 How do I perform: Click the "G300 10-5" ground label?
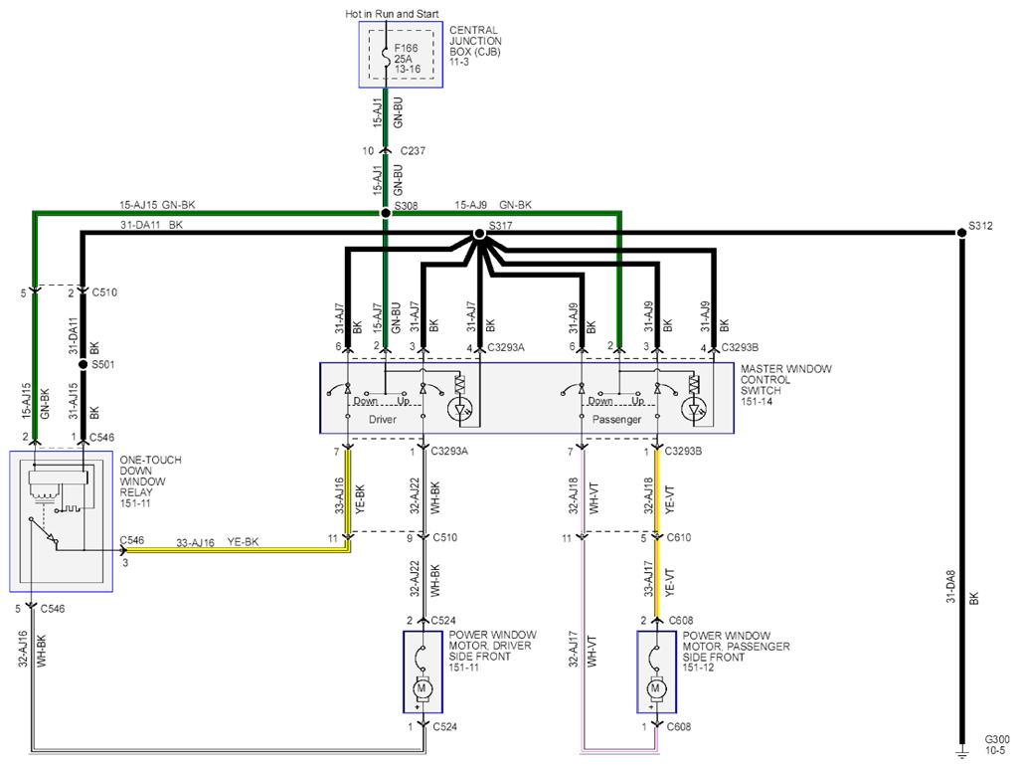tap(996, 745)
